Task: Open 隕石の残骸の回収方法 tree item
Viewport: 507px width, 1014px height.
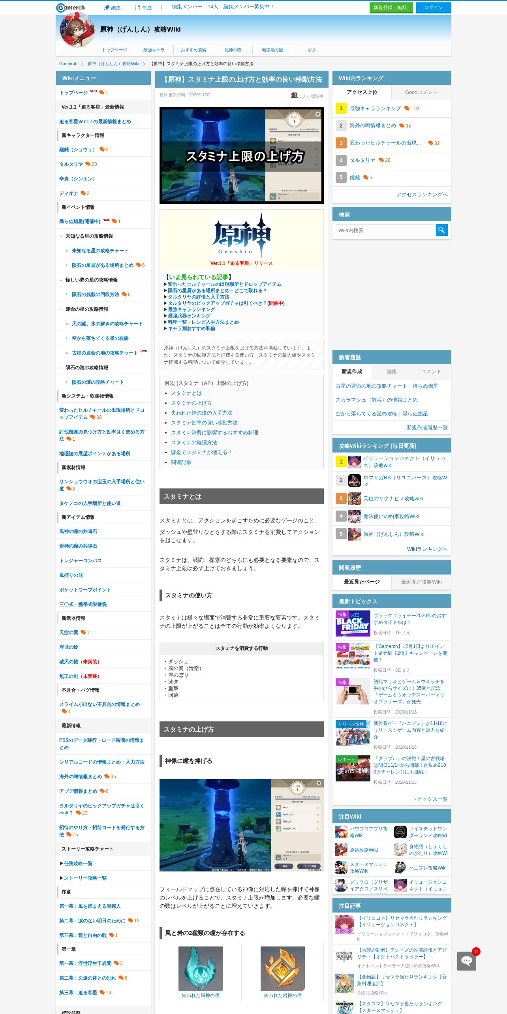Action: (96, 295)
